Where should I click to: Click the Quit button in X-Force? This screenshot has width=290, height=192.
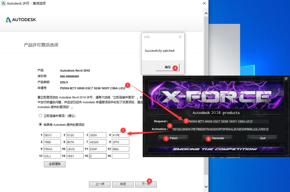click(262, 138)
